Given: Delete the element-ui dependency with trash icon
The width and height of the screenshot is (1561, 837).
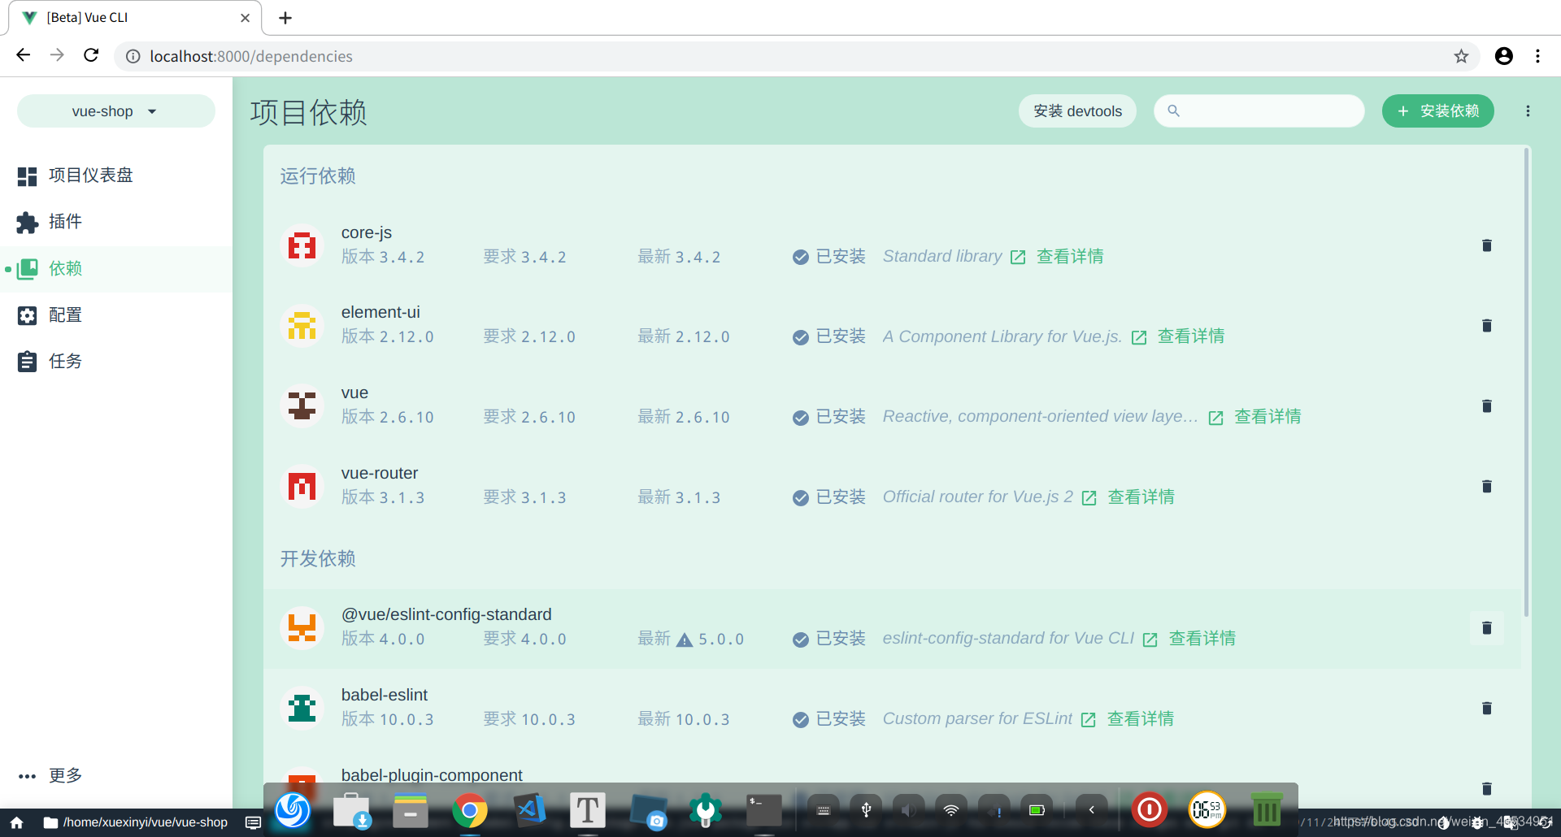Looking at the screenshot, I should [x=1486, y=326].
